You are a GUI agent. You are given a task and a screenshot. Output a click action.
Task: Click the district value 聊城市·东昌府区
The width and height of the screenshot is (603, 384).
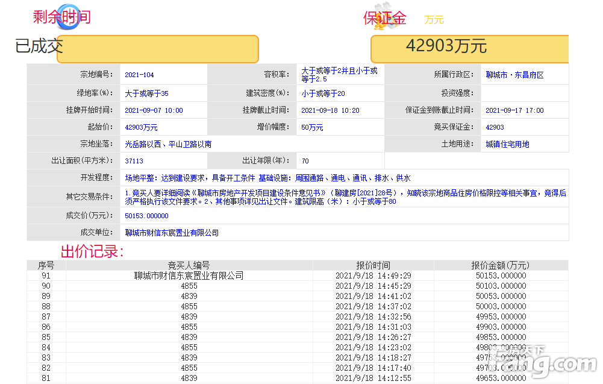[514, 75]
